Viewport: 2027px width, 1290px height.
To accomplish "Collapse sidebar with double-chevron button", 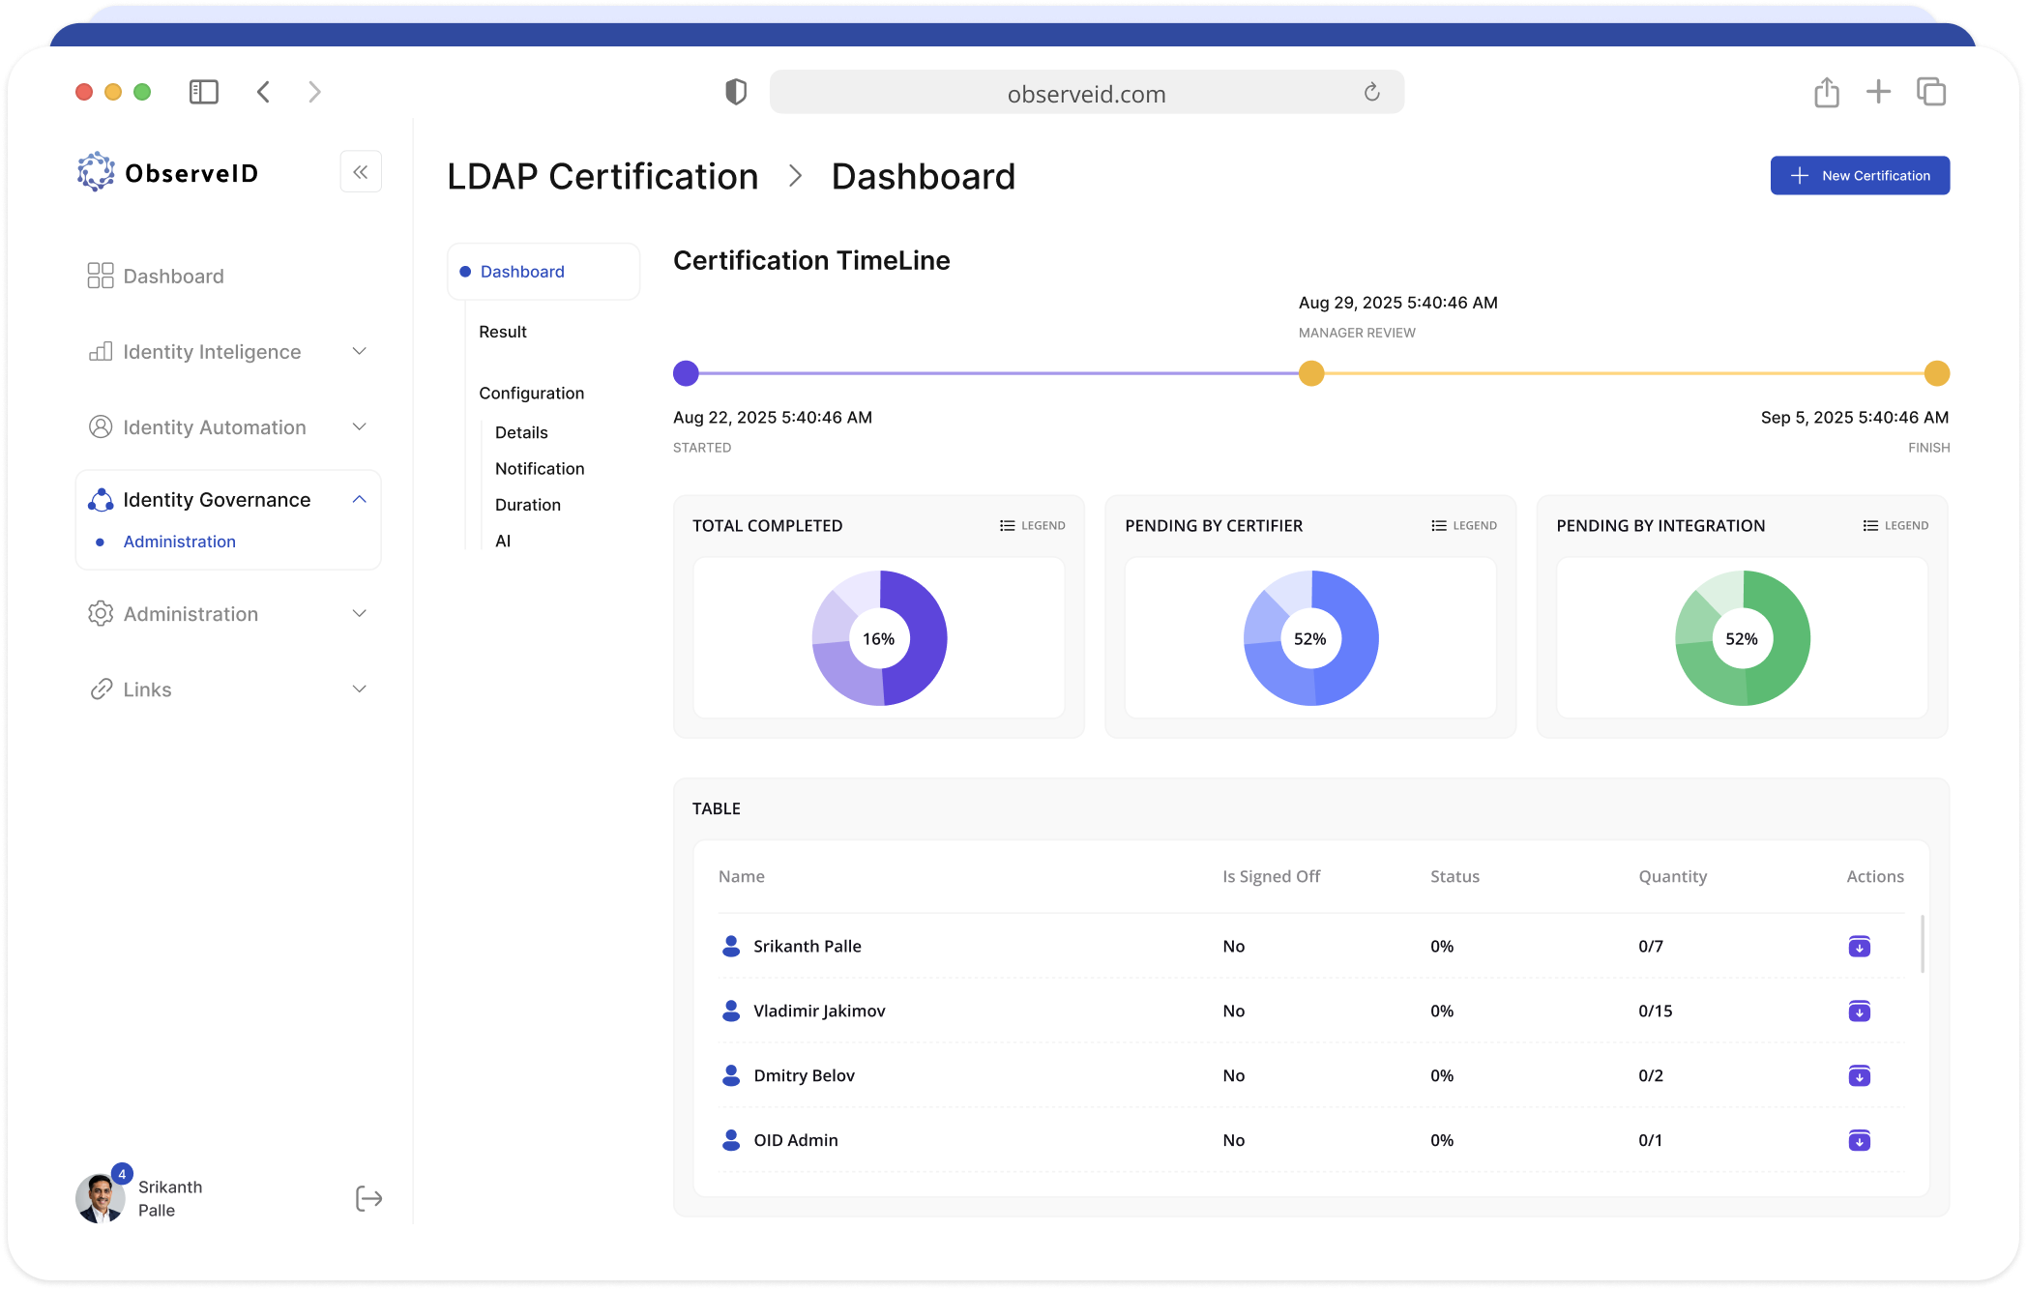I will pos(361,172).
